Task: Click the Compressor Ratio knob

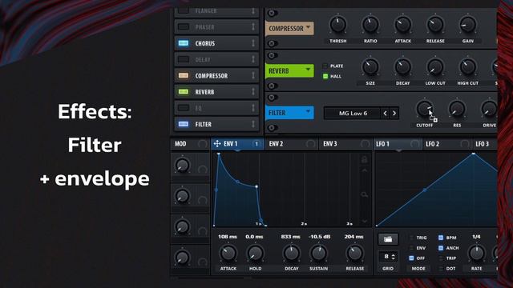Action: click(x=370, y=25)
